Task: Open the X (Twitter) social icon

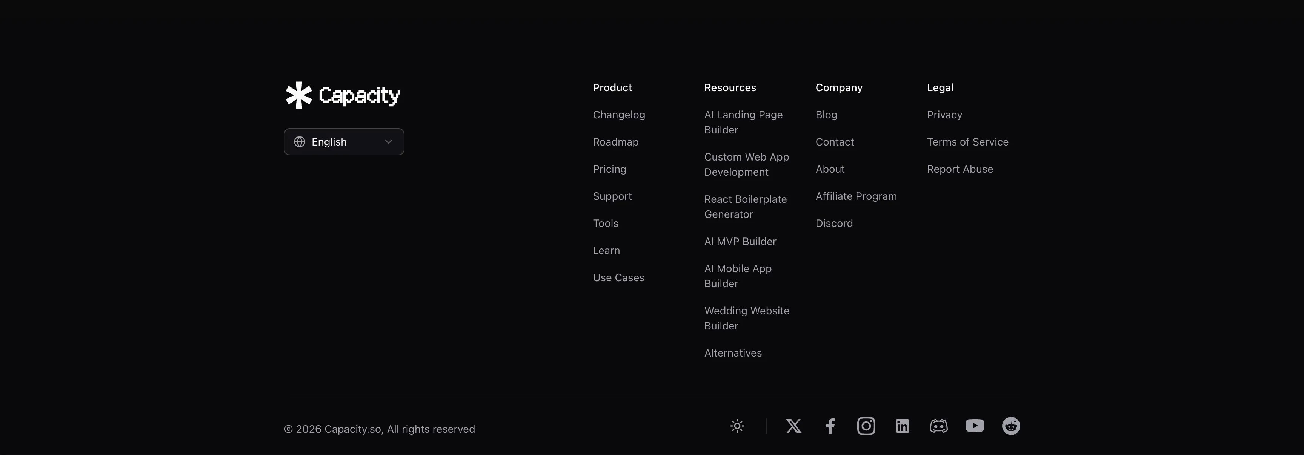Action: pos(794,426)
